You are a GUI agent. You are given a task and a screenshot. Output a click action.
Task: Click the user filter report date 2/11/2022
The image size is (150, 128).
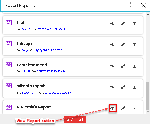[x=51, y=71]
